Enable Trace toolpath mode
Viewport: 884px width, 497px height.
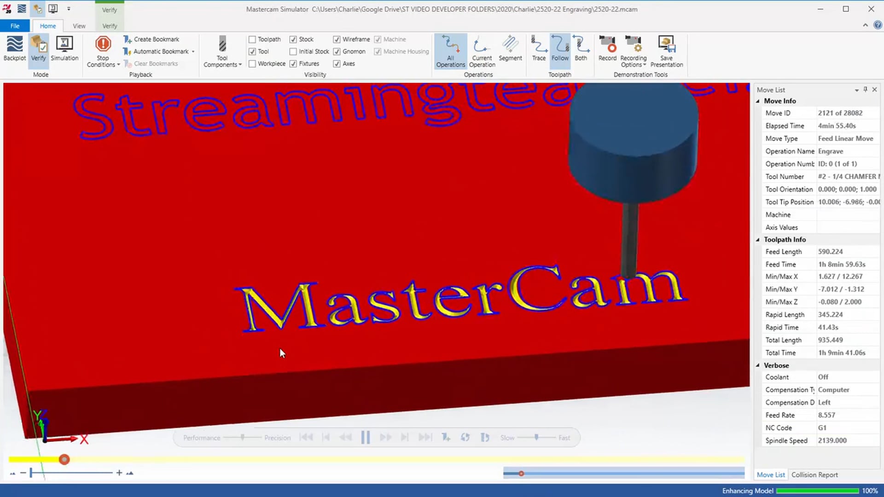pos(539,49)
